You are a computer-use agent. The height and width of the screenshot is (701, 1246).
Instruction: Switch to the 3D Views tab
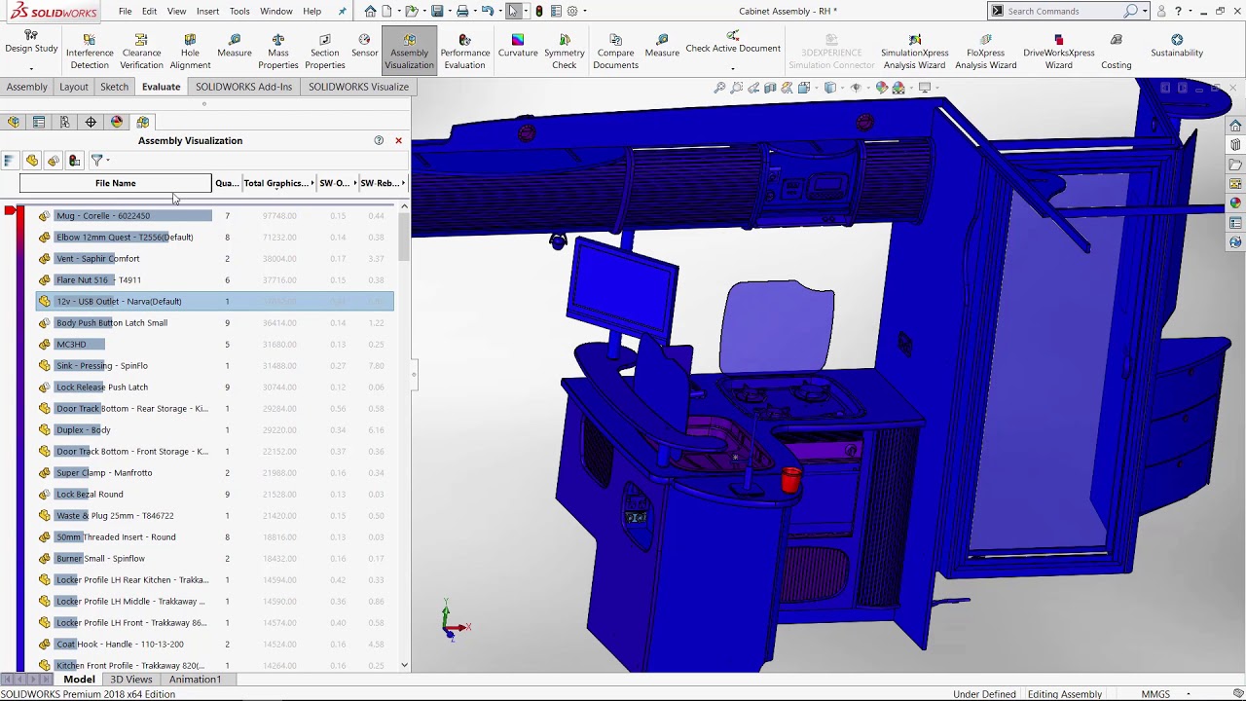point(131,679)
